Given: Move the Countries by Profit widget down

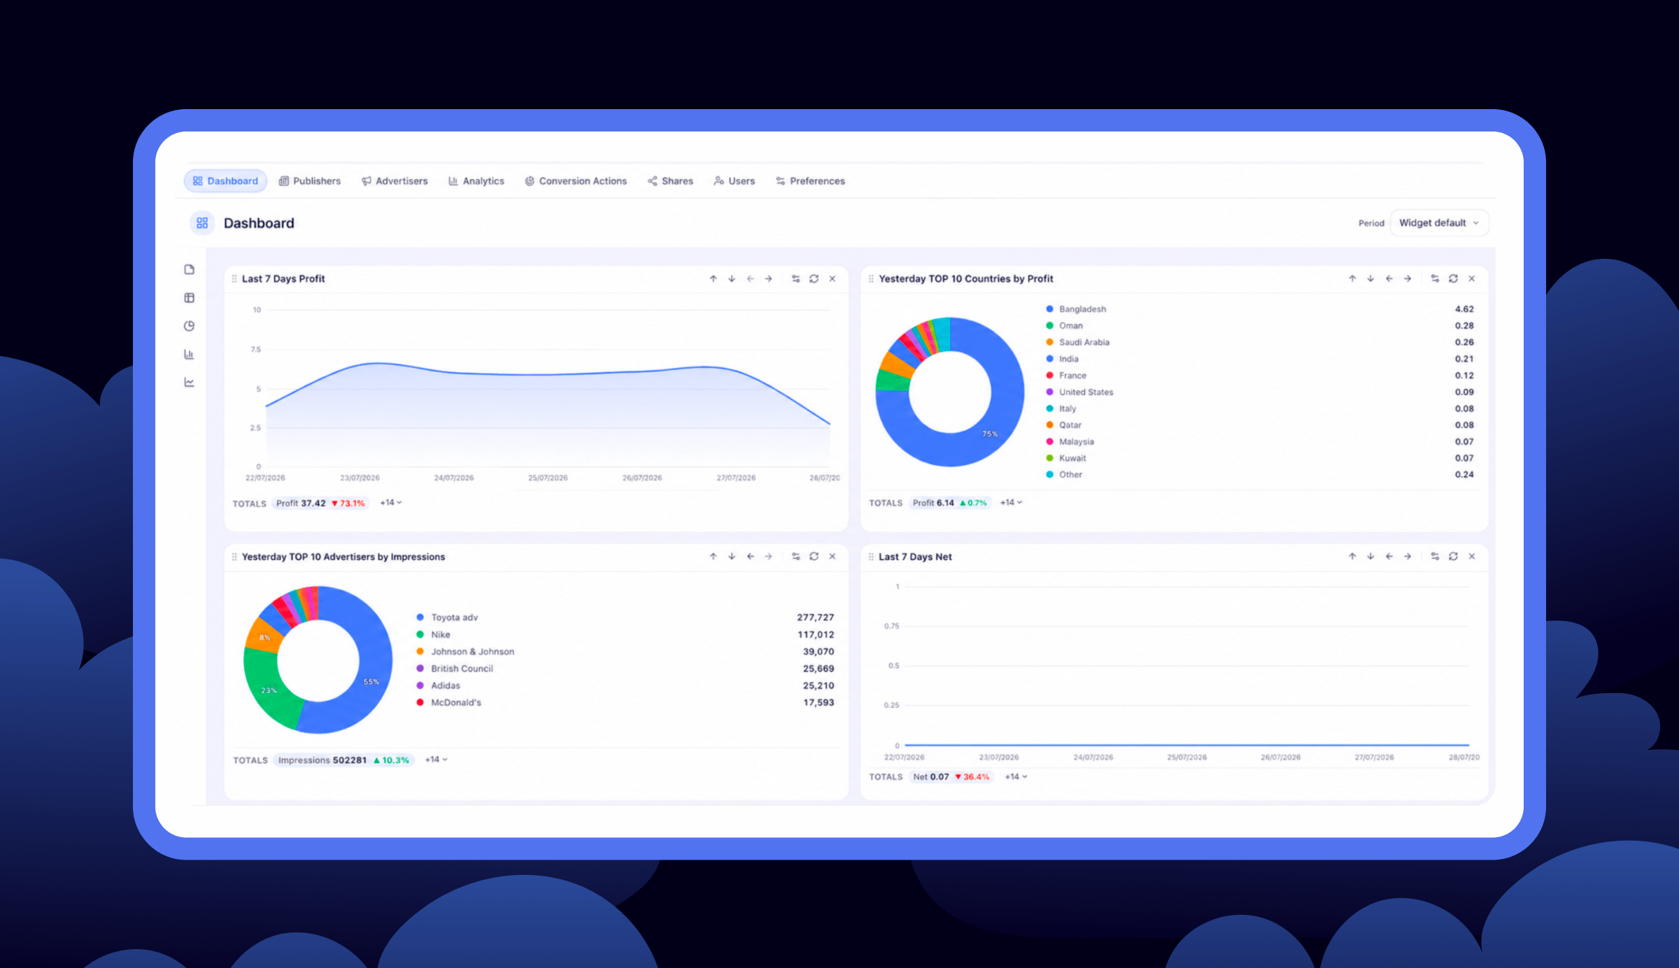Looking at the screenshot, I should [1370, 278].
